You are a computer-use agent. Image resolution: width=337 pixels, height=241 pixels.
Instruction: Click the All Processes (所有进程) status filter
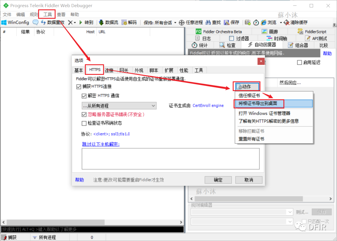[x=44, y=237]
